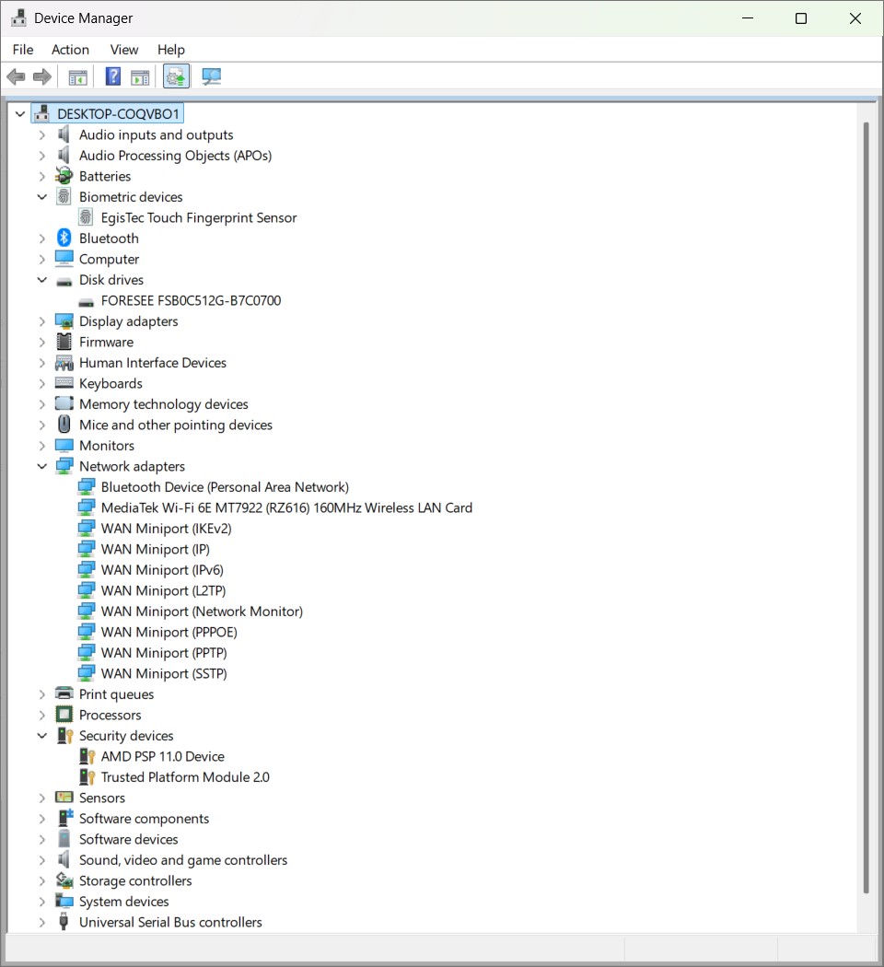Image resolution: width=884 pixels, height=967 pixels.
Task: Expand the Display adapters category
Action: [41, 321]
